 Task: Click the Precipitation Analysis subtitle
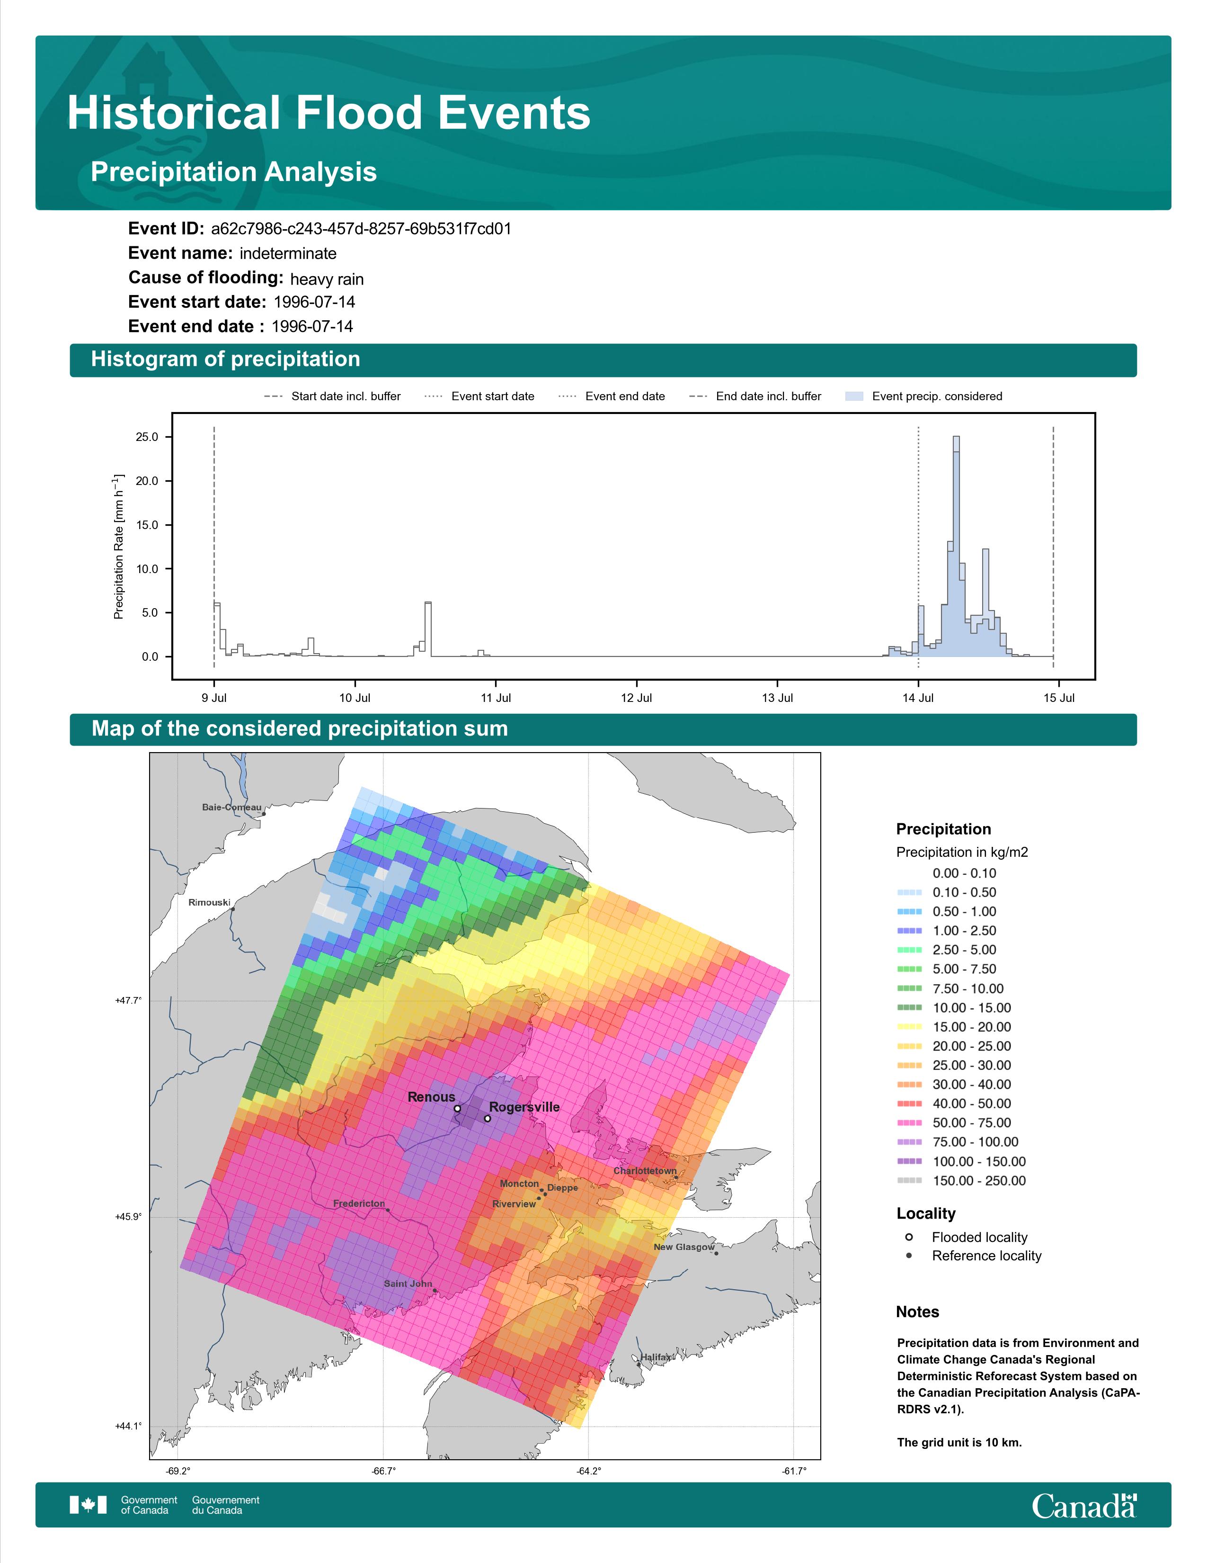(233, 172)
